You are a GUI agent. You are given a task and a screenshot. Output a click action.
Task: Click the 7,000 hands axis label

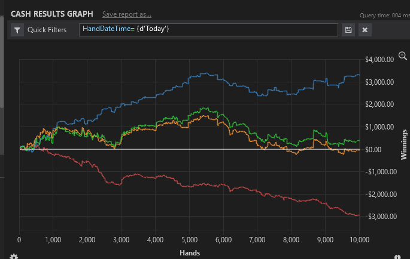257,240
